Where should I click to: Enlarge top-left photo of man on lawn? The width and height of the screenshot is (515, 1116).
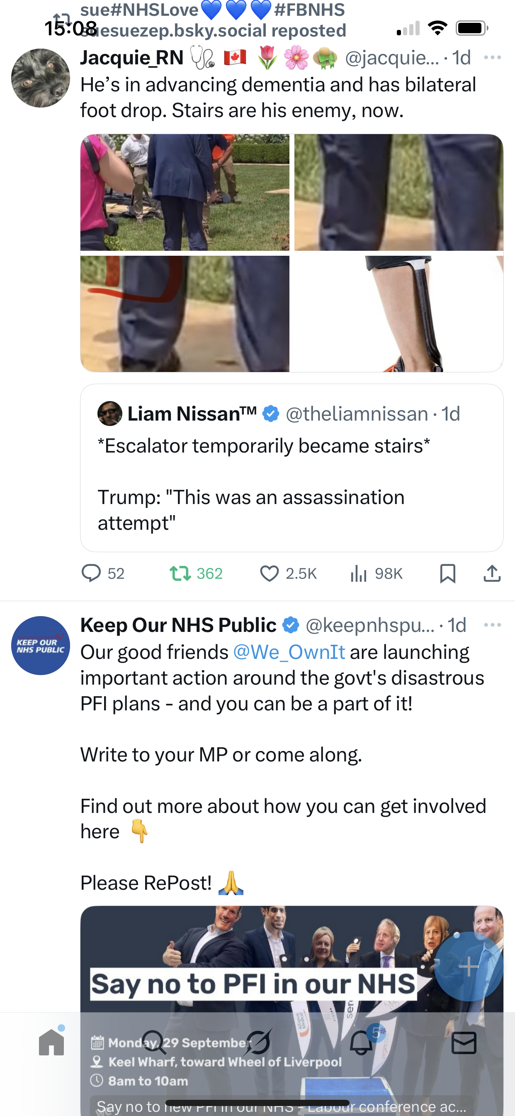click(x=185, y=192)
